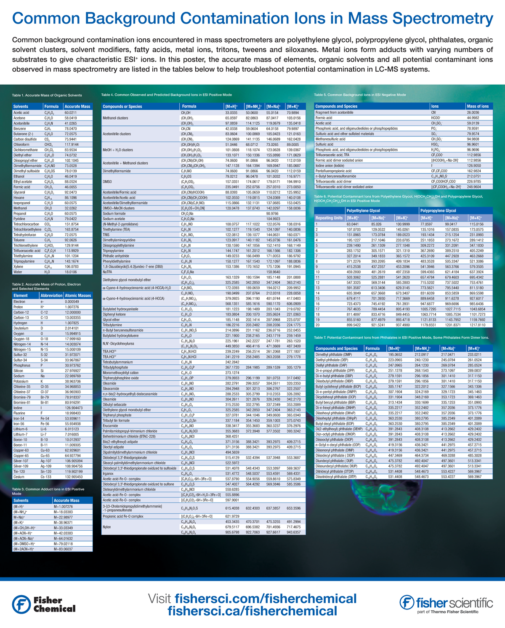Open the fishersci.ca/fisherchemical link
The width and height of the screenshot is (505, 628).
click(252, 611)
